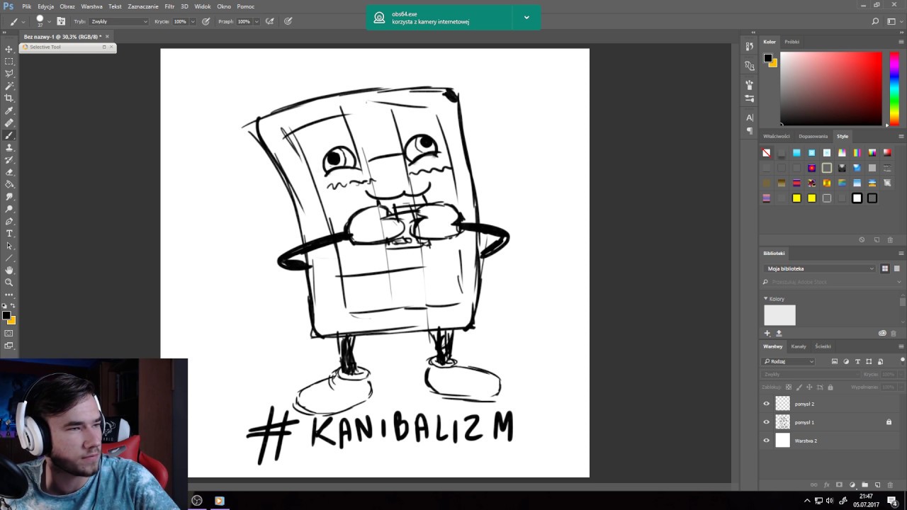Open the brush settings panel icon
Viewport: 907px width, 510px height.
tap(62, 21)
